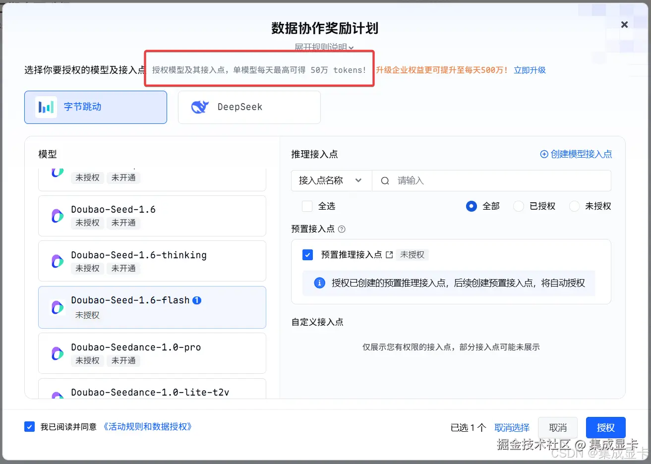Screen dimensions: 651x464
Task: Click the 已选 1 个 selection count text
Action: pos(469,427)
